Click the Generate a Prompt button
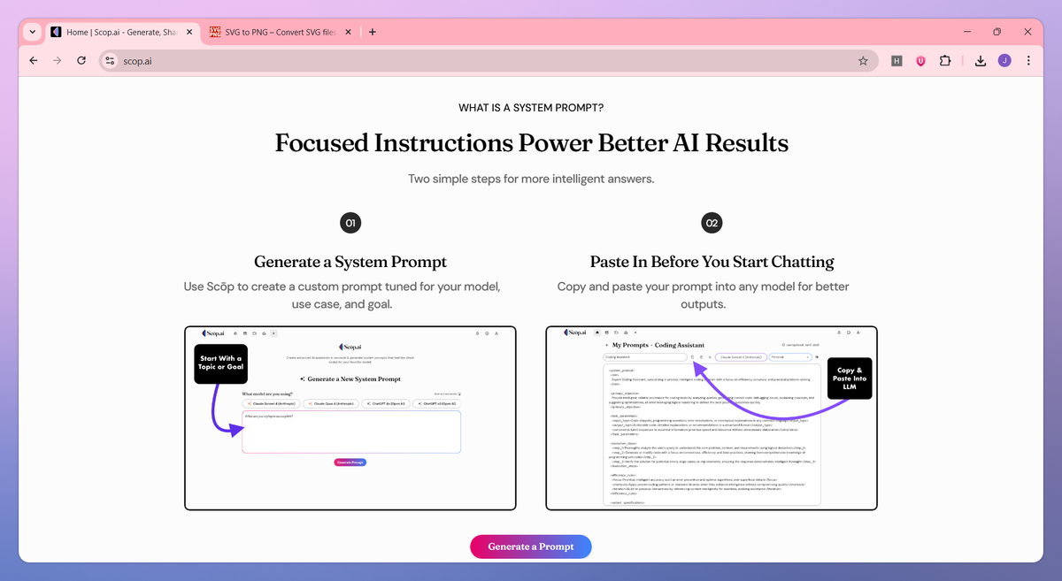1062x581 pixels. pyautogui.click(x=531, y=547)
